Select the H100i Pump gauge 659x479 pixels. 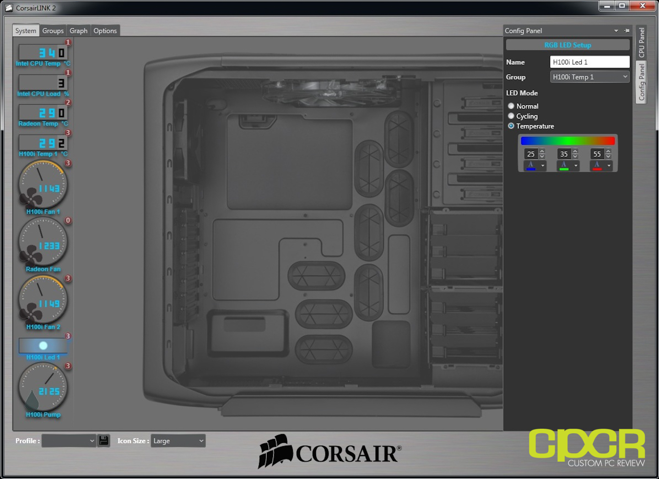point(43,387)
